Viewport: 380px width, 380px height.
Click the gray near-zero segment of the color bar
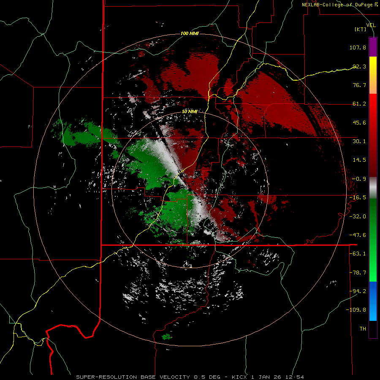(x=373, y=187)
